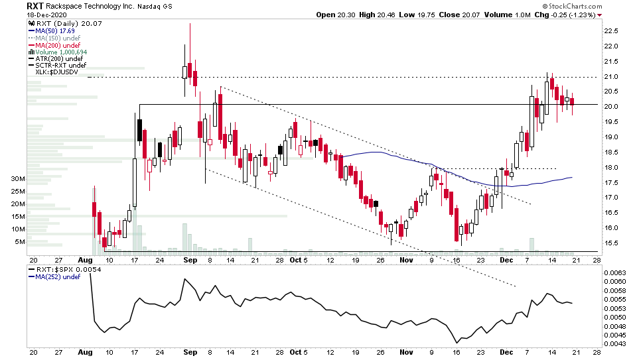Click the 0.0063 ratio axis label
This screenshot has height=358, width=637.
point(614,272)
